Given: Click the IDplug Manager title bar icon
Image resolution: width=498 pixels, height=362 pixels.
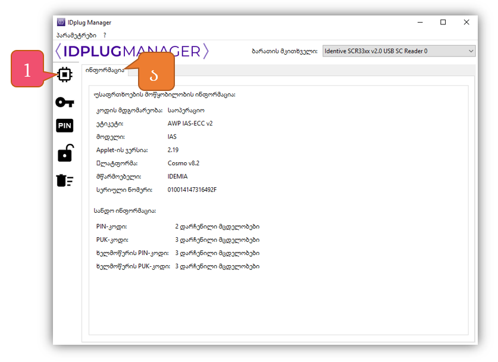Looking at the screenshot, I should [x=61, y=23].
